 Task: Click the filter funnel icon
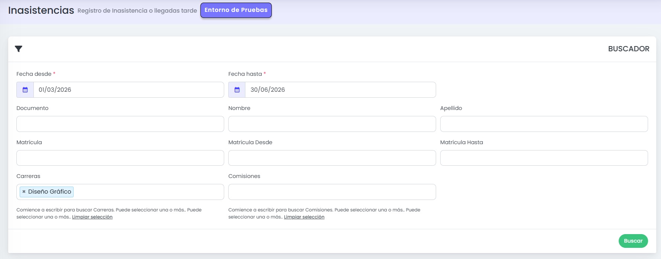point(19,49)
